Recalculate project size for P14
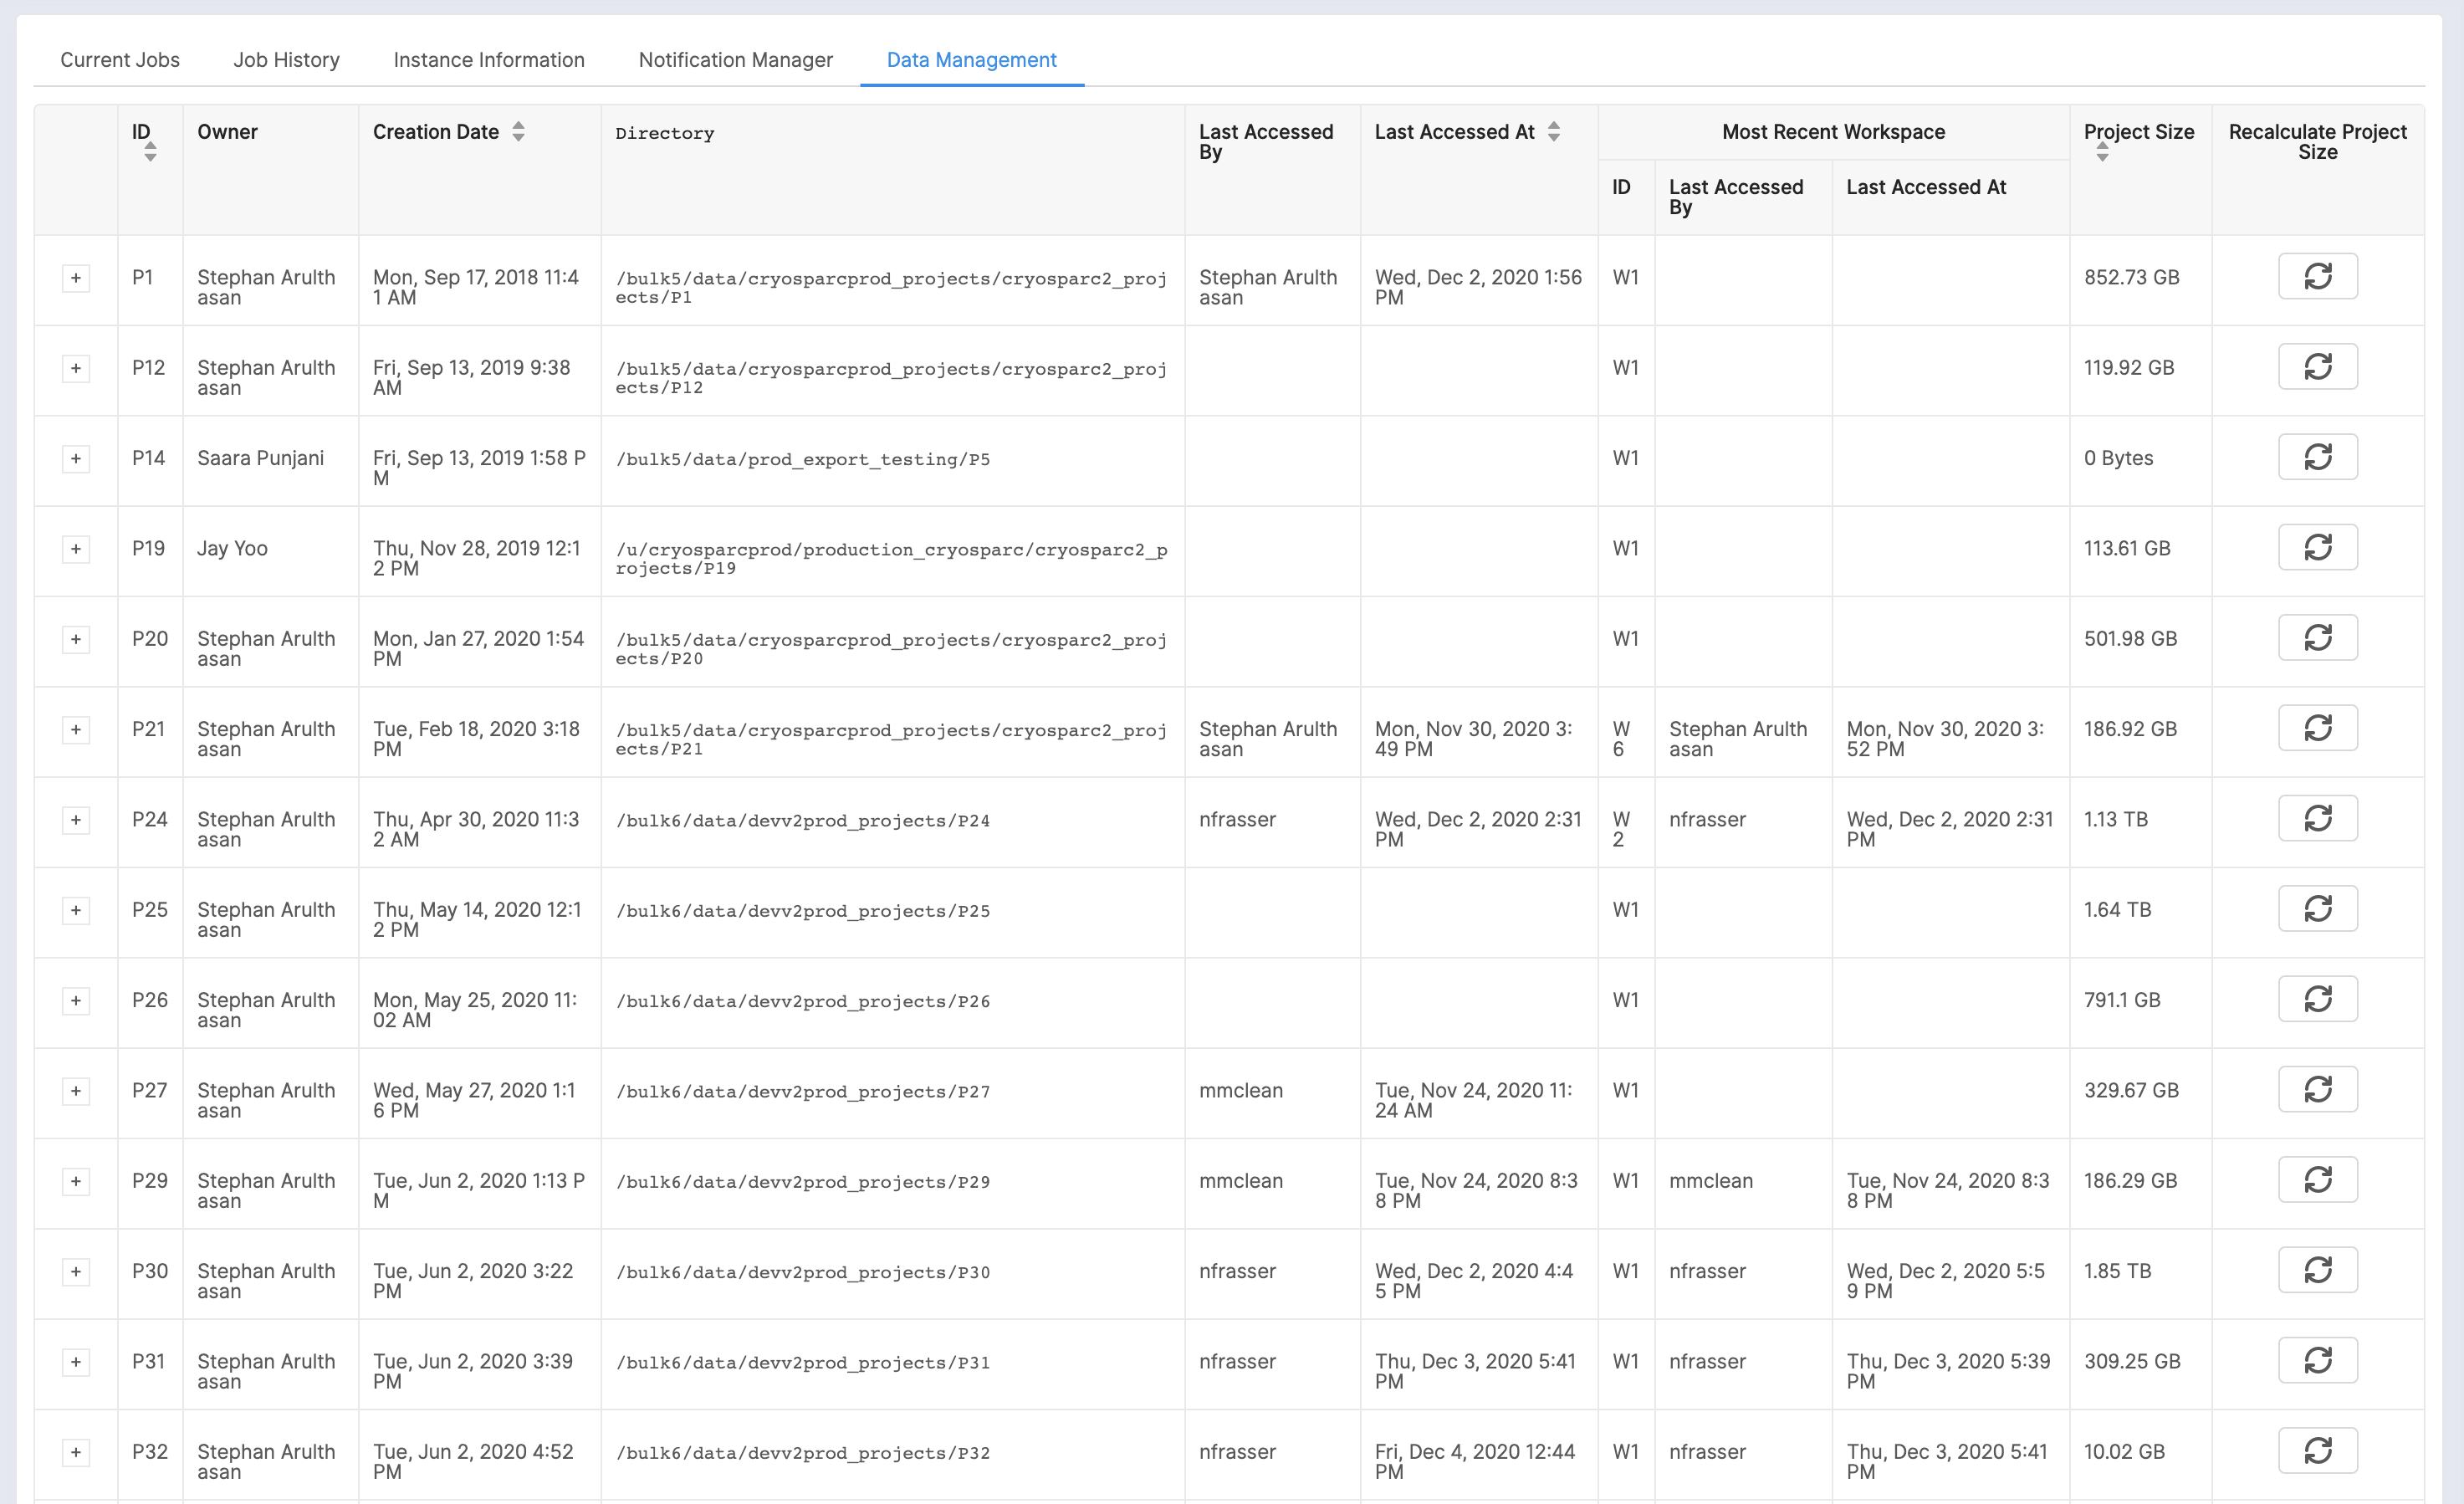 2317,457
